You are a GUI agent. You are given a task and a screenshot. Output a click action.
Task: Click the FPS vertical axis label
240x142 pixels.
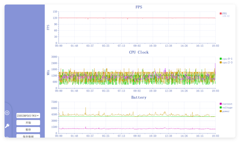click(48, 27)
